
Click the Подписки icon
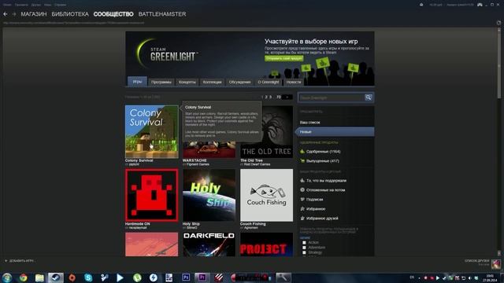point(302,199)
